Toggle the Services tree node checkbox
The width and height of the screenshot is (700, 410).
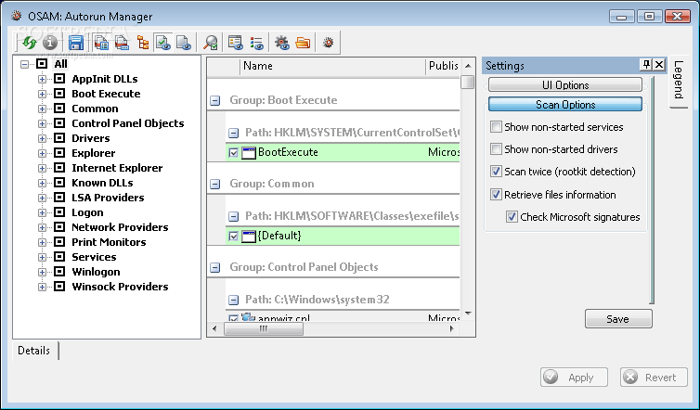pos(59,257)
